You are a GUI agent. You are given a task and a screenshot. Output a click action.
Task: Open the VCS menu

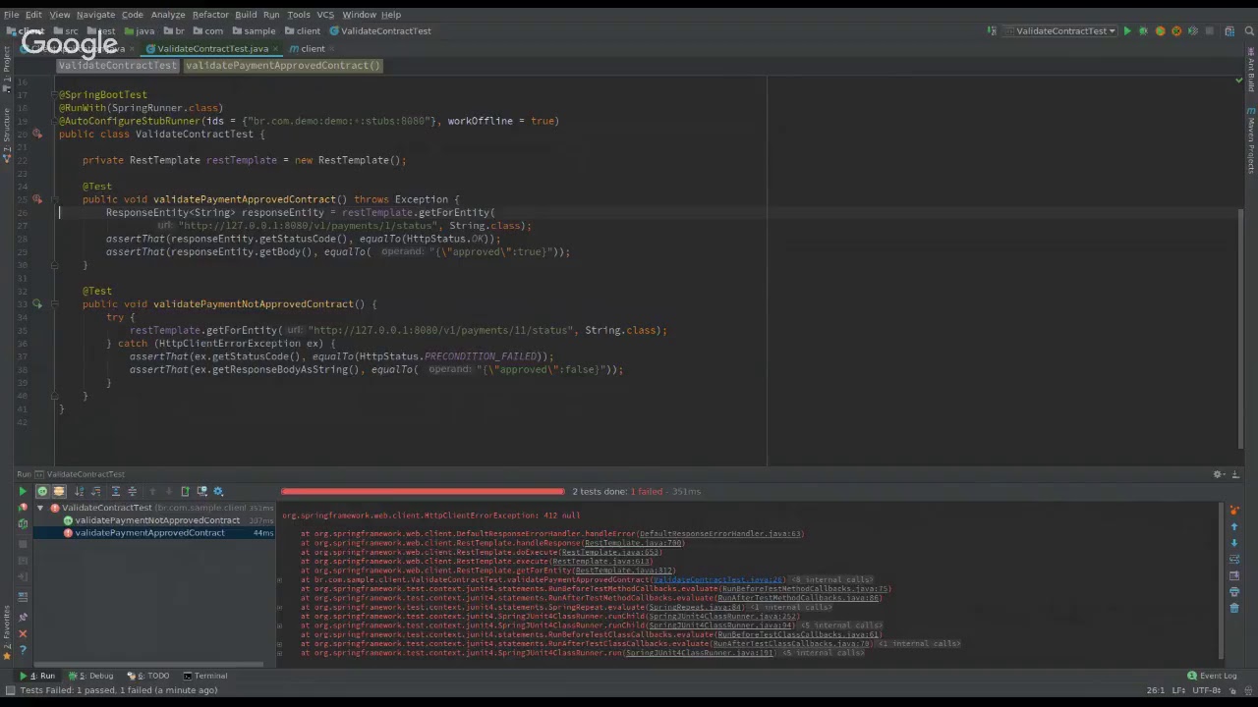click(325, 15)
